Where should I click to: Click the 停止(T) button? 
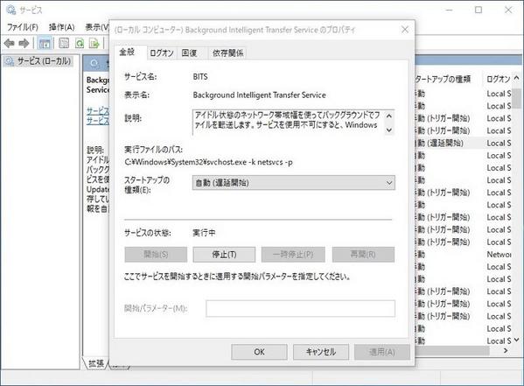pyautogui.click(x=224, y=255)
